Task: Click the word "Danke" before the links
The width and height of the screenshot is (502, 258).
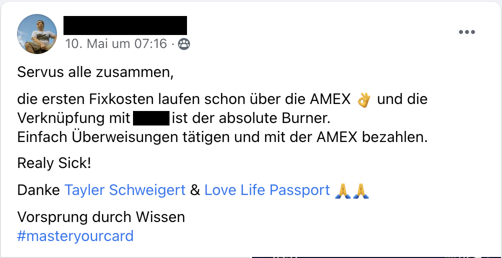Action: point(38,190)
